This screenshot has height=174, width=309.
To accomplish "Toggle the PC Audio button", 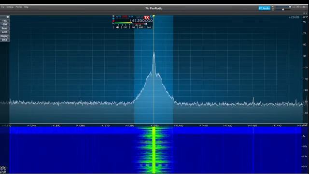I will 265,8.
